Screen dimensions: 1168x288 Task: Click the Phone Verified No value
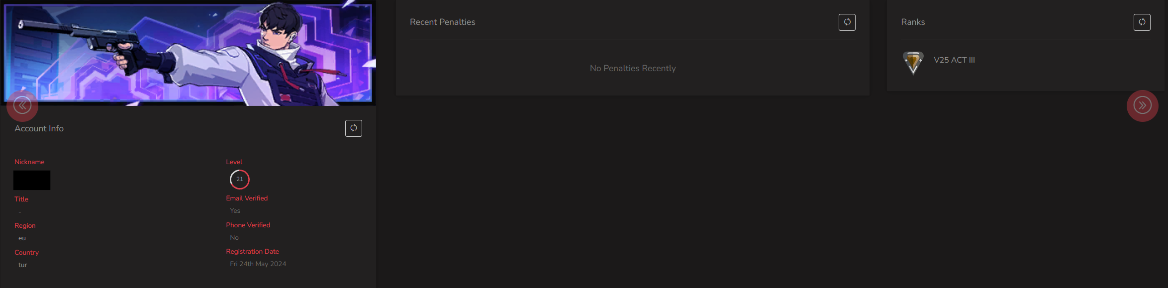(x=234, y=238)
